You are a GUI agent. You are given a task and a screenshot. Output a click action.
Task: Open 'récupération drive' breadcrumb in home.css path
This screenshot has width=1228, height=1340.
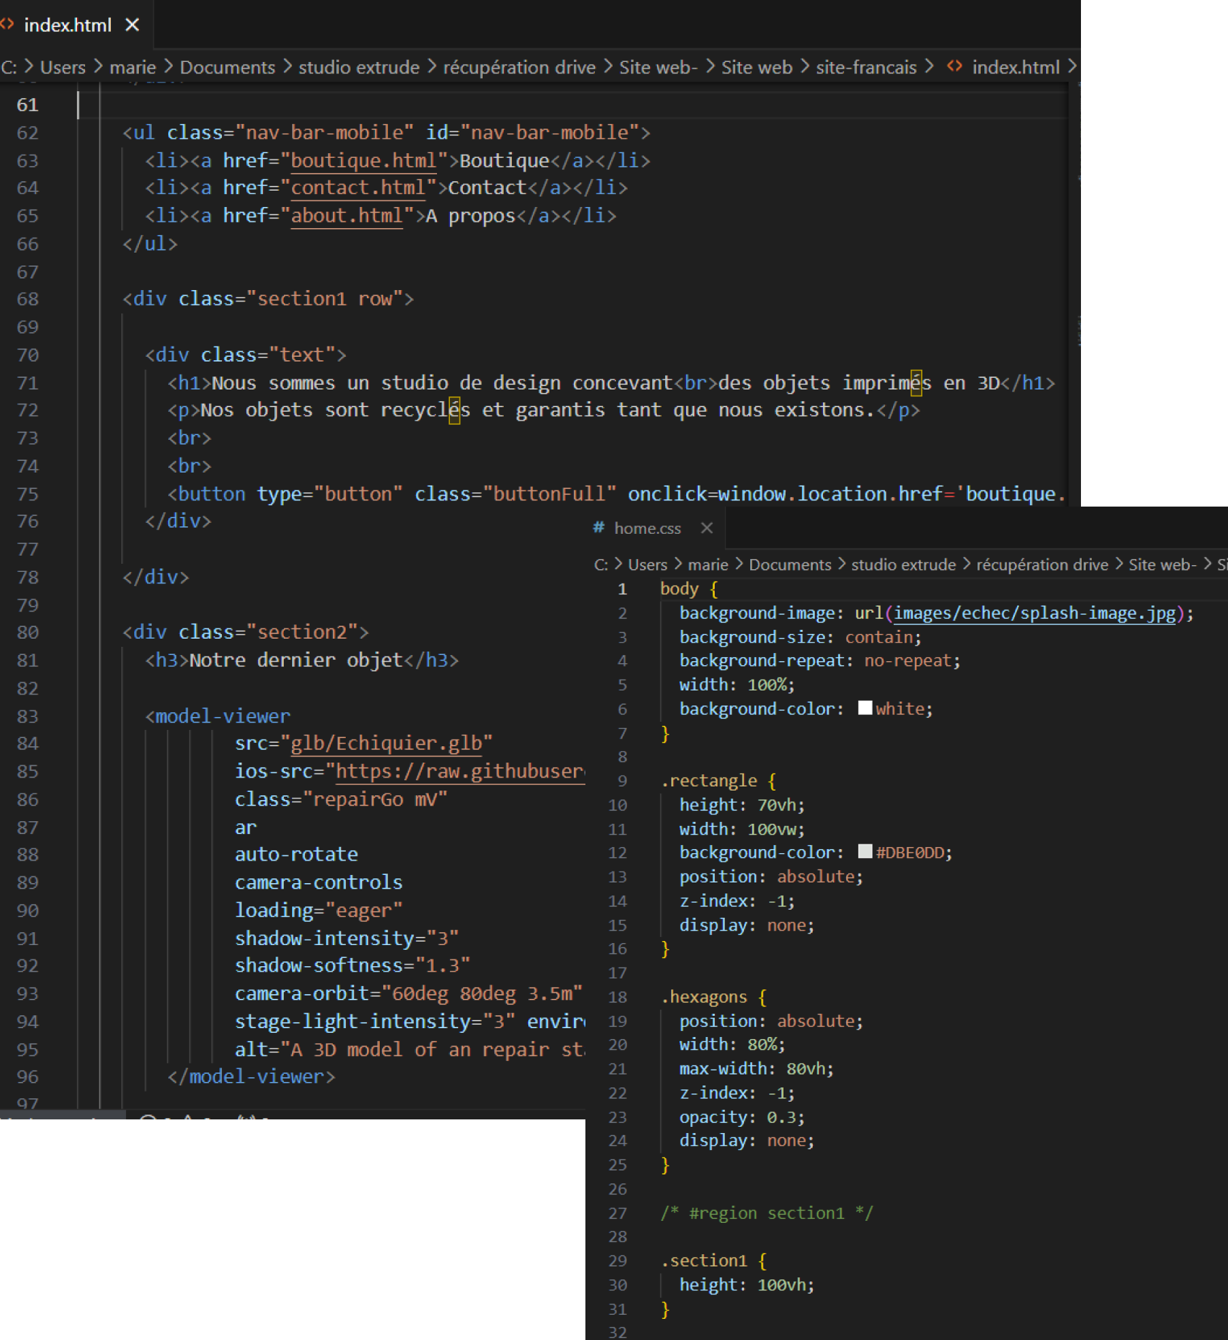coord(1042,565)
